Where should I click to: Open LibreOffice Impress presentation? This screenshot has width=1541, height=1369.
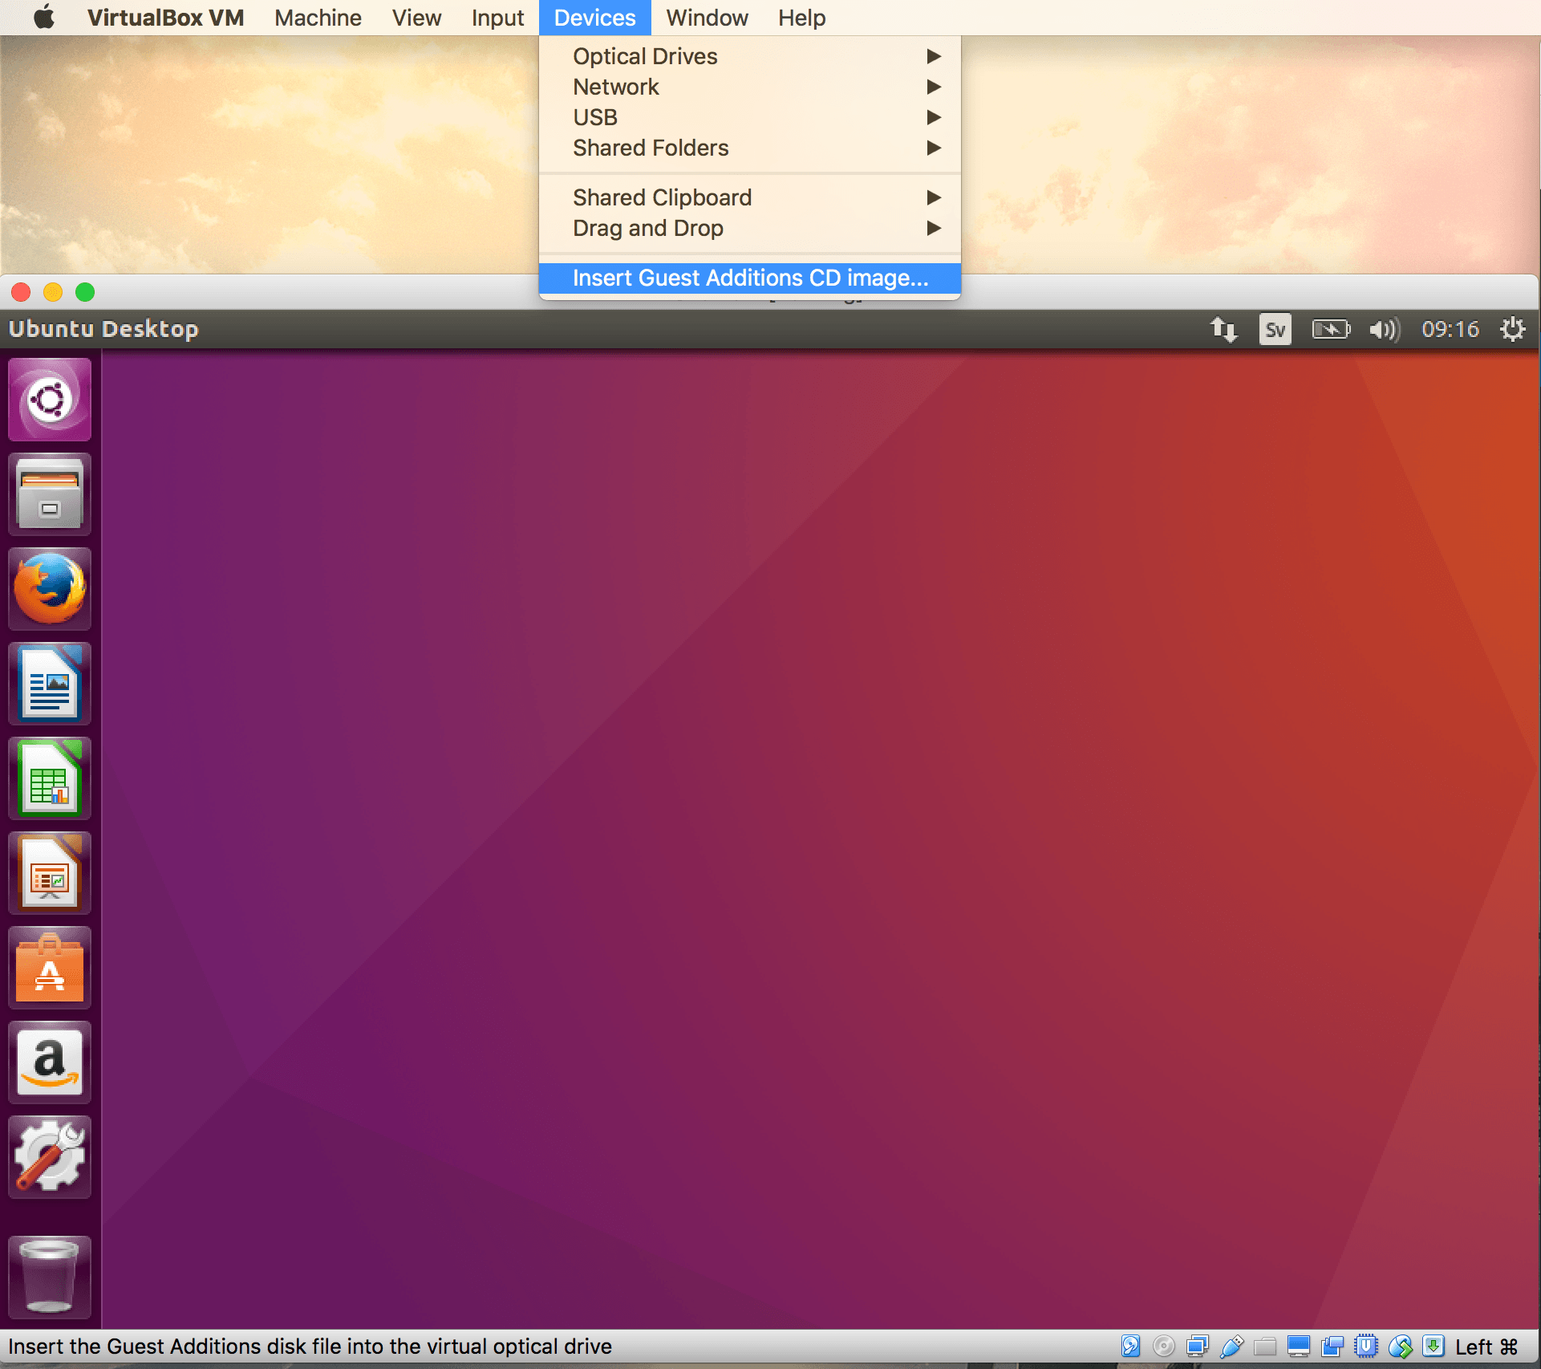tap(50, 873)
